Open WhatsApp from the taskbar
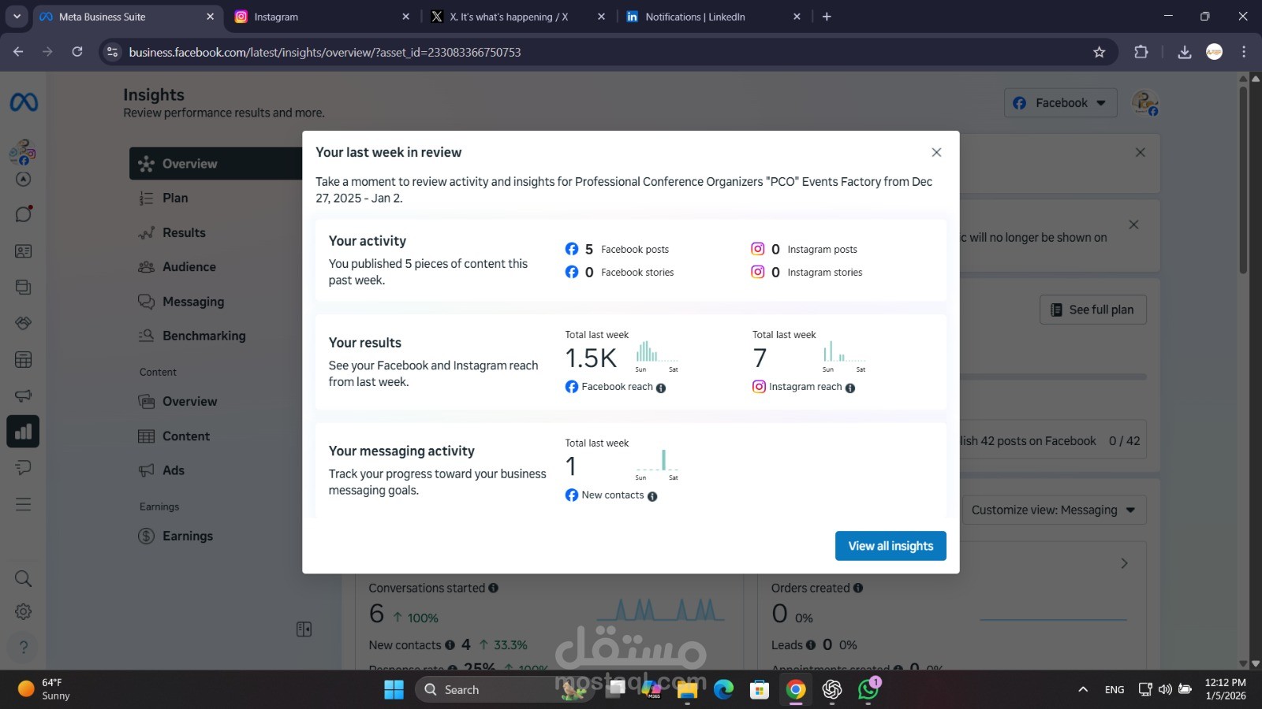This screenshot has width=1262, height=709. click(x=868, y=689)
